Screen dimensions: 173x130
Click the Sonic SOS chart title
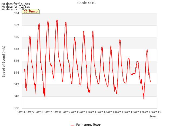pos(86,3)
